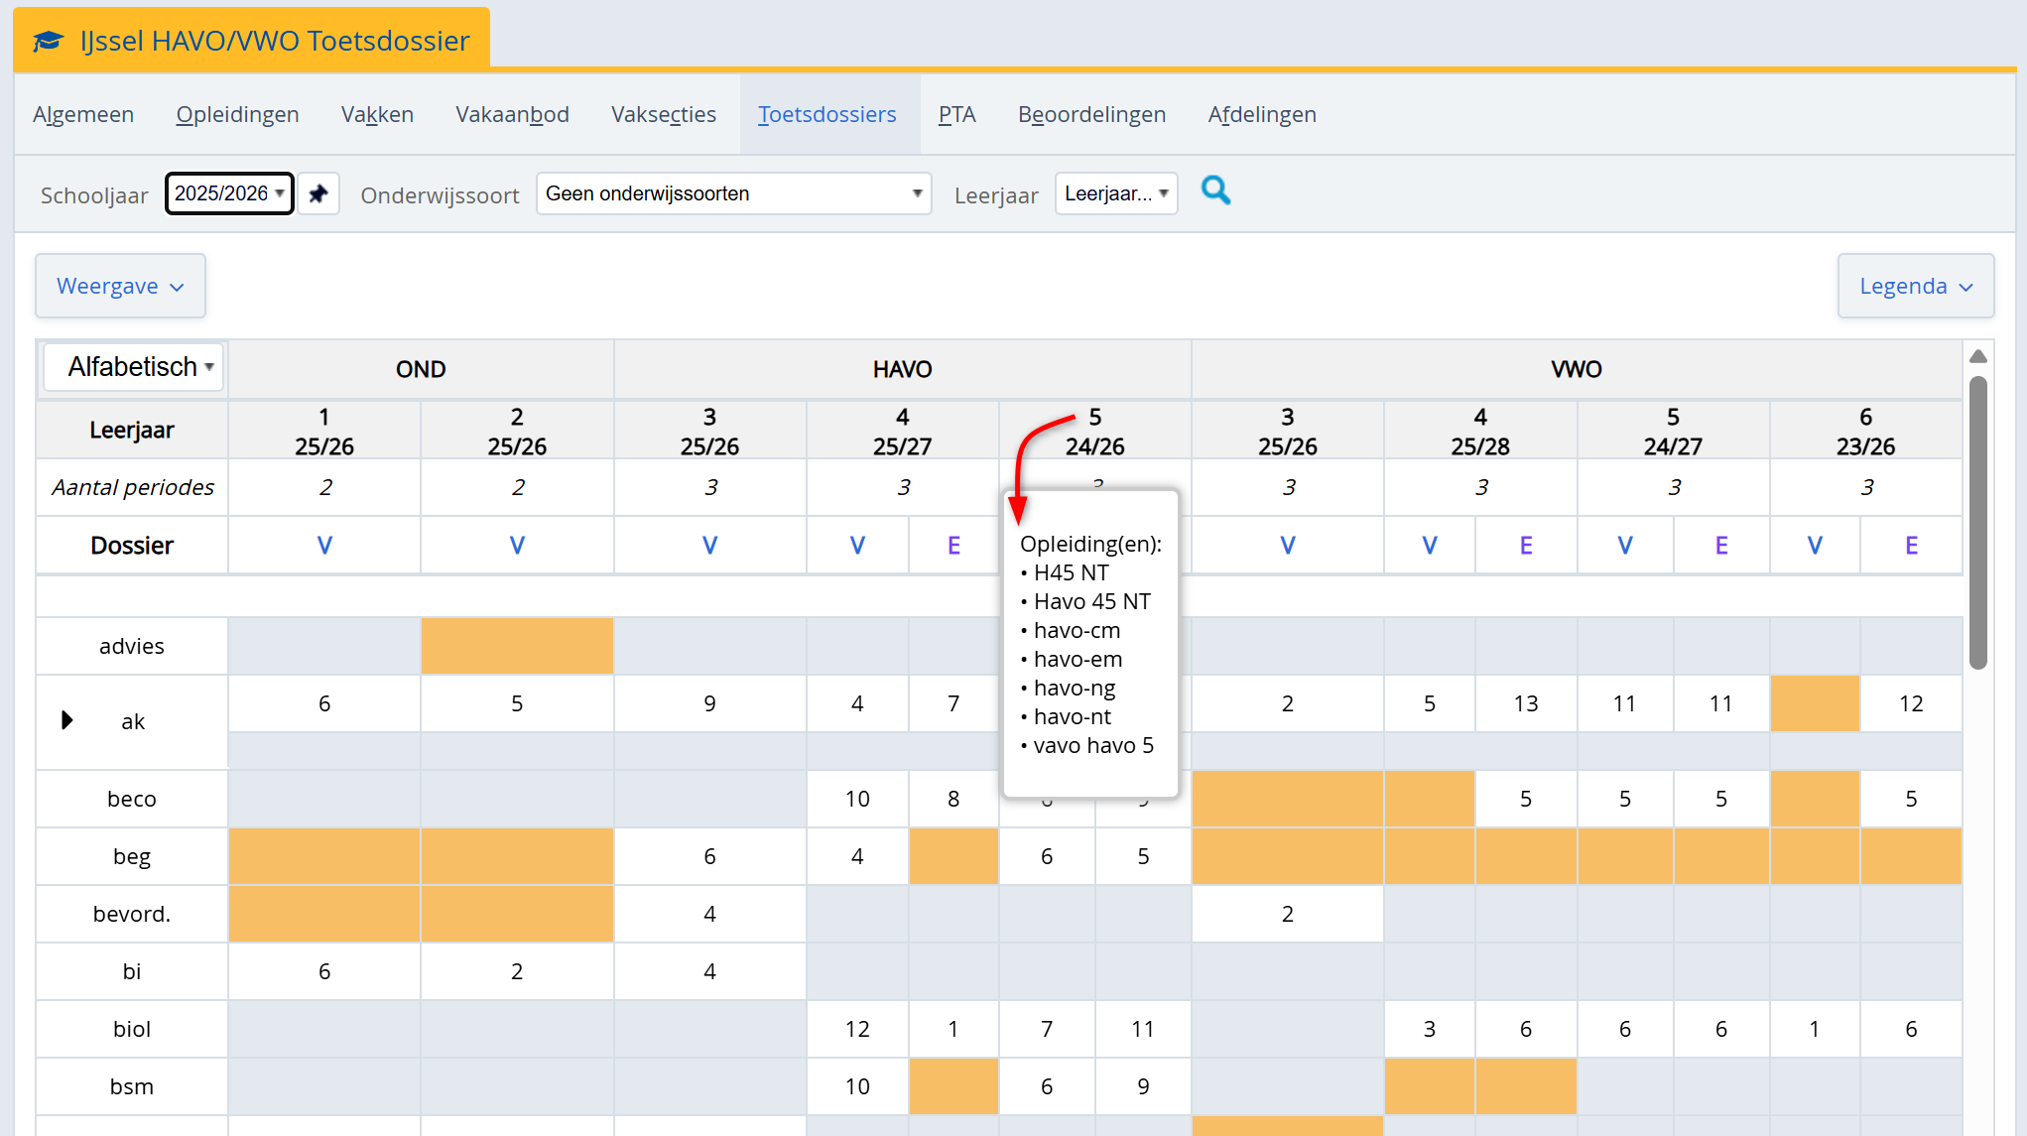
Task: Click the graduation cap icon in title
Action: (x=48, y=41)
